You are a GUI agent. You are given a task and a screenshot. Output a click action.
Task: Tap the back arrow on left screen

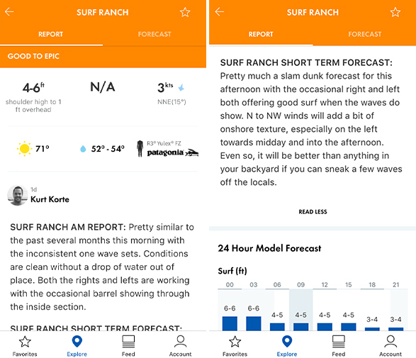point(9,12)
